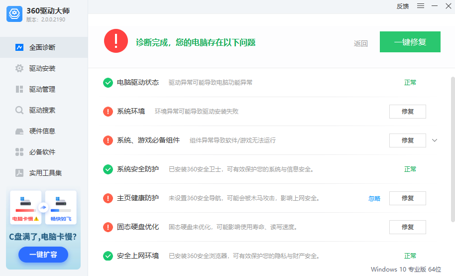Click the 固态硬盘优化 row title
Viewport: 455px width, 276px height.
[x=138, y=227]
